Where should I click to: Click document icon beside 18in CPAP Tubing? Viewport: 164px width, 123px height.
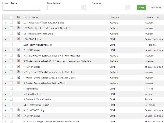(19, 39)
